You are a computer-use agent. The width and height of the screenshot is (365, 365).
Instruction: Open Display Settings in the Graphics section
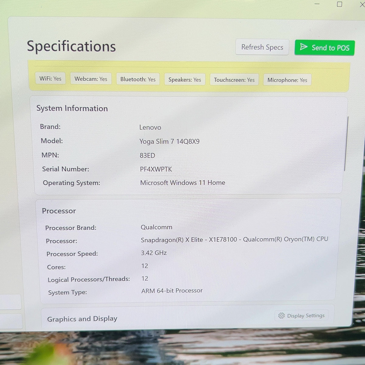pyautogui.click(x=301, y=316)
